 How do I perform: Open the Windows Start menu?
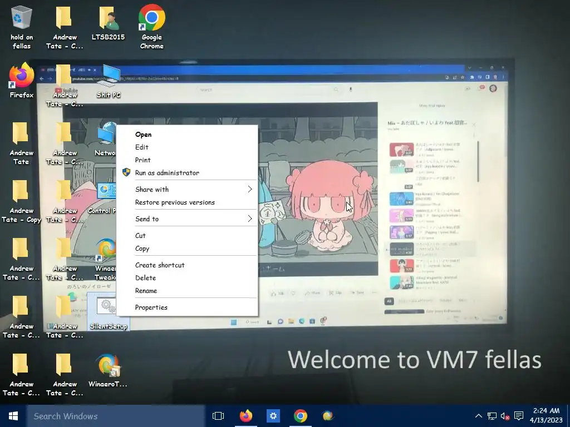13,416
